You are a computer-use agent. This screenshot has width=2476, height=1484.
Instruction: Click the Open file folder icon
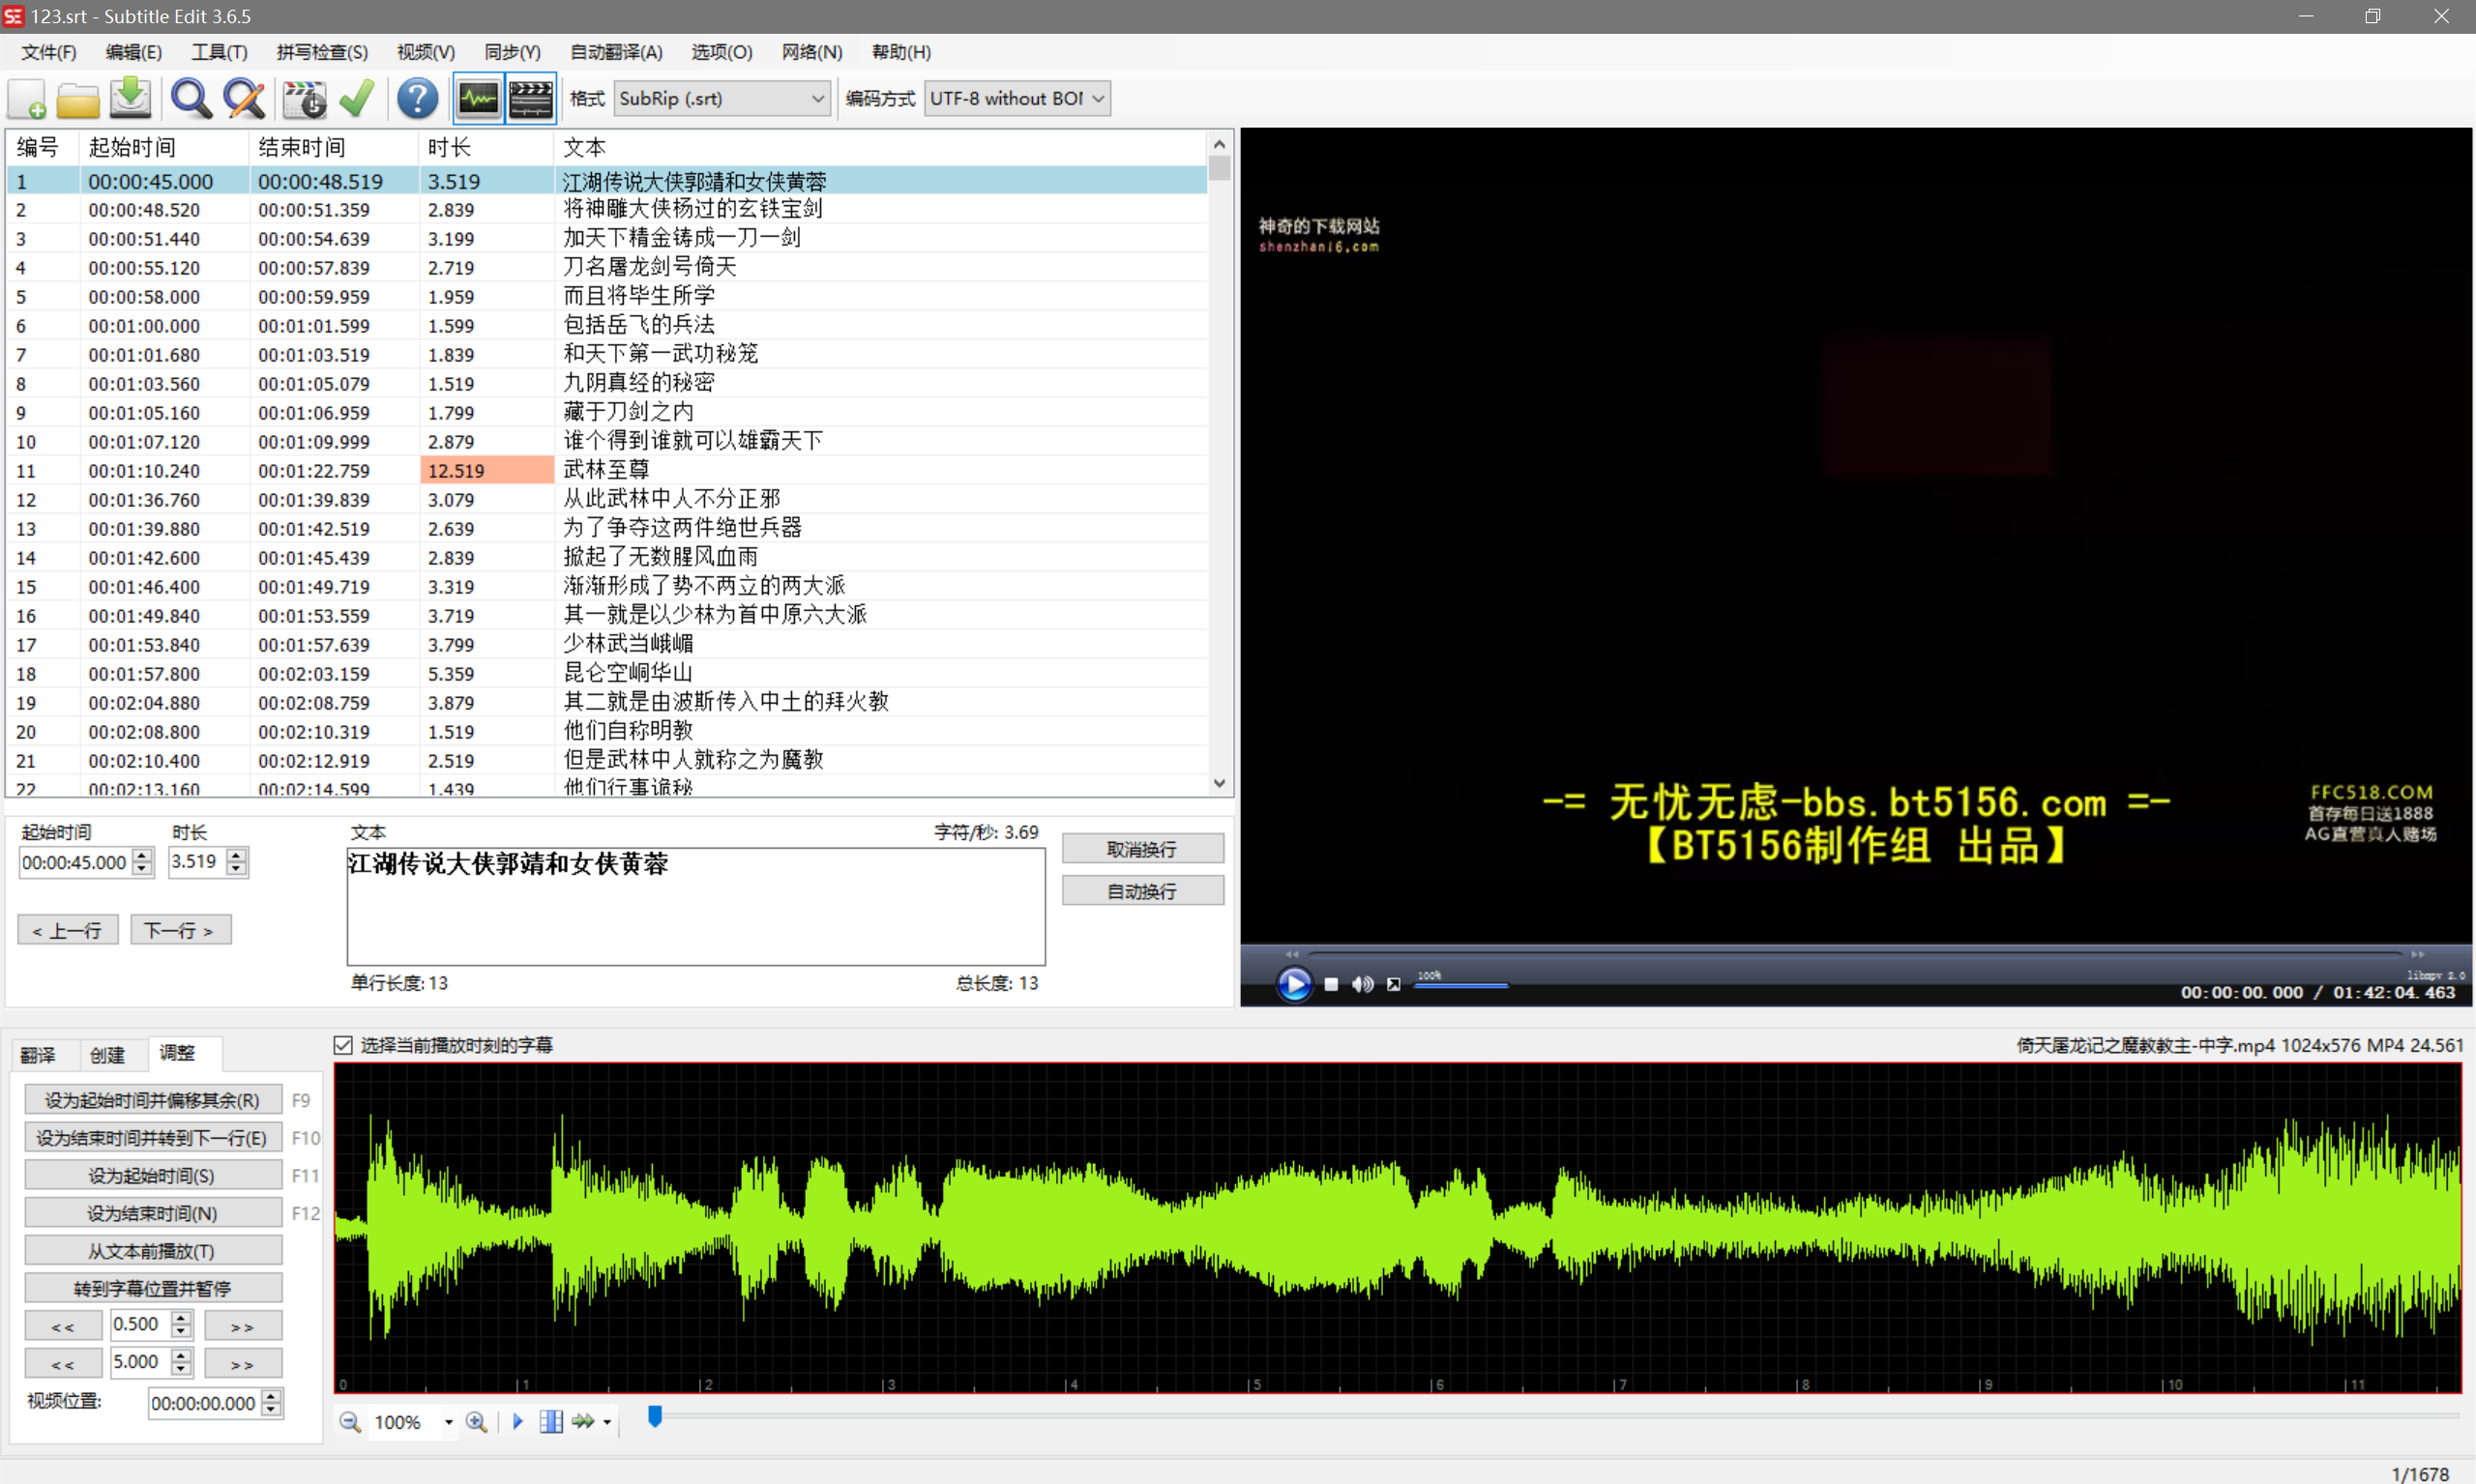pos(78,99)
